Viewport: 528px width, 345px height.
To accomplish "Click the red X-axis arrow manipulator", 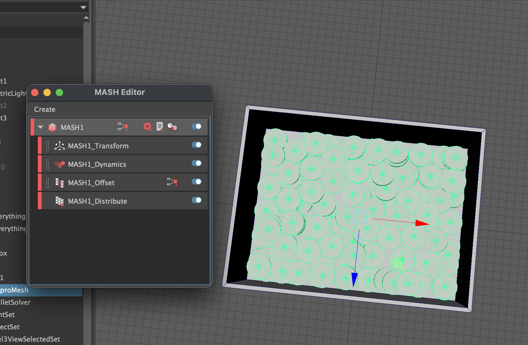I will pos(422,223).
